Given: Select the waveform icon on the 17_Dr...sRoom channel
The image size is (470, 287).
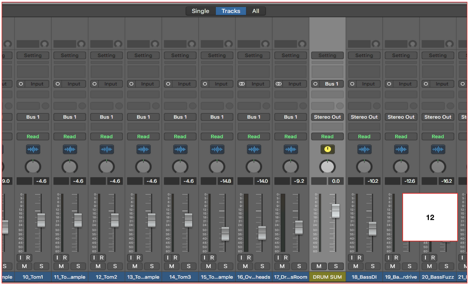Looking at the screenshot, I should click(x=291, y=150).
